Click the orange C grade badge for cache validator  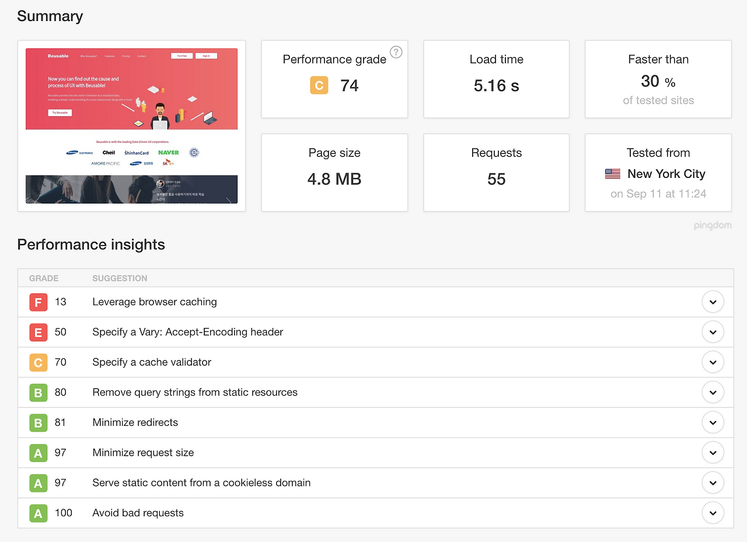[x=38, y=363]
